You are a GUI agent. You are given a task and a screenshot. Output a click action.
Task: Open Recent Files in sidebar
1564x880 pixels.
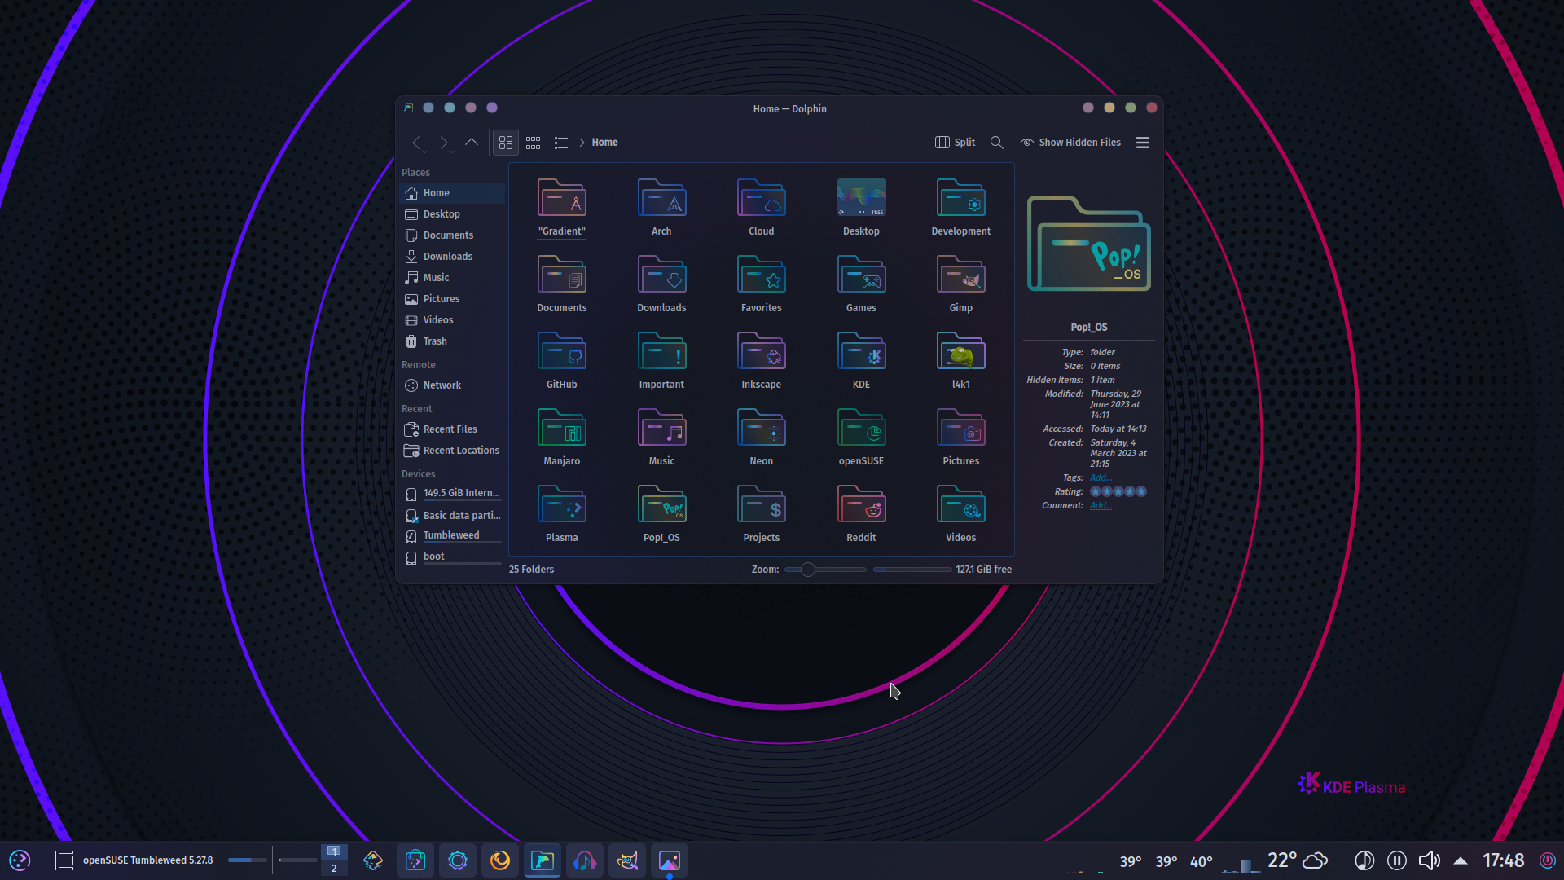453,429
